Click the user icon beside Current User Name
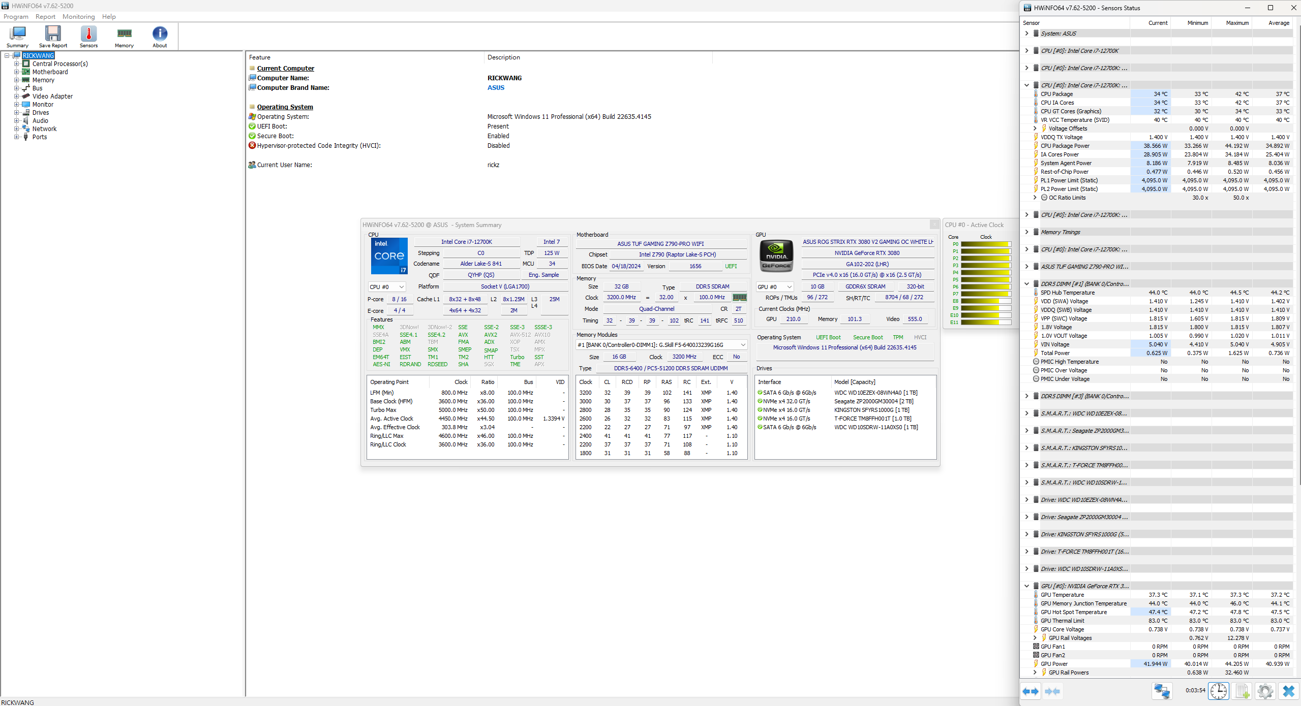1301x706 pixels. 252,165
